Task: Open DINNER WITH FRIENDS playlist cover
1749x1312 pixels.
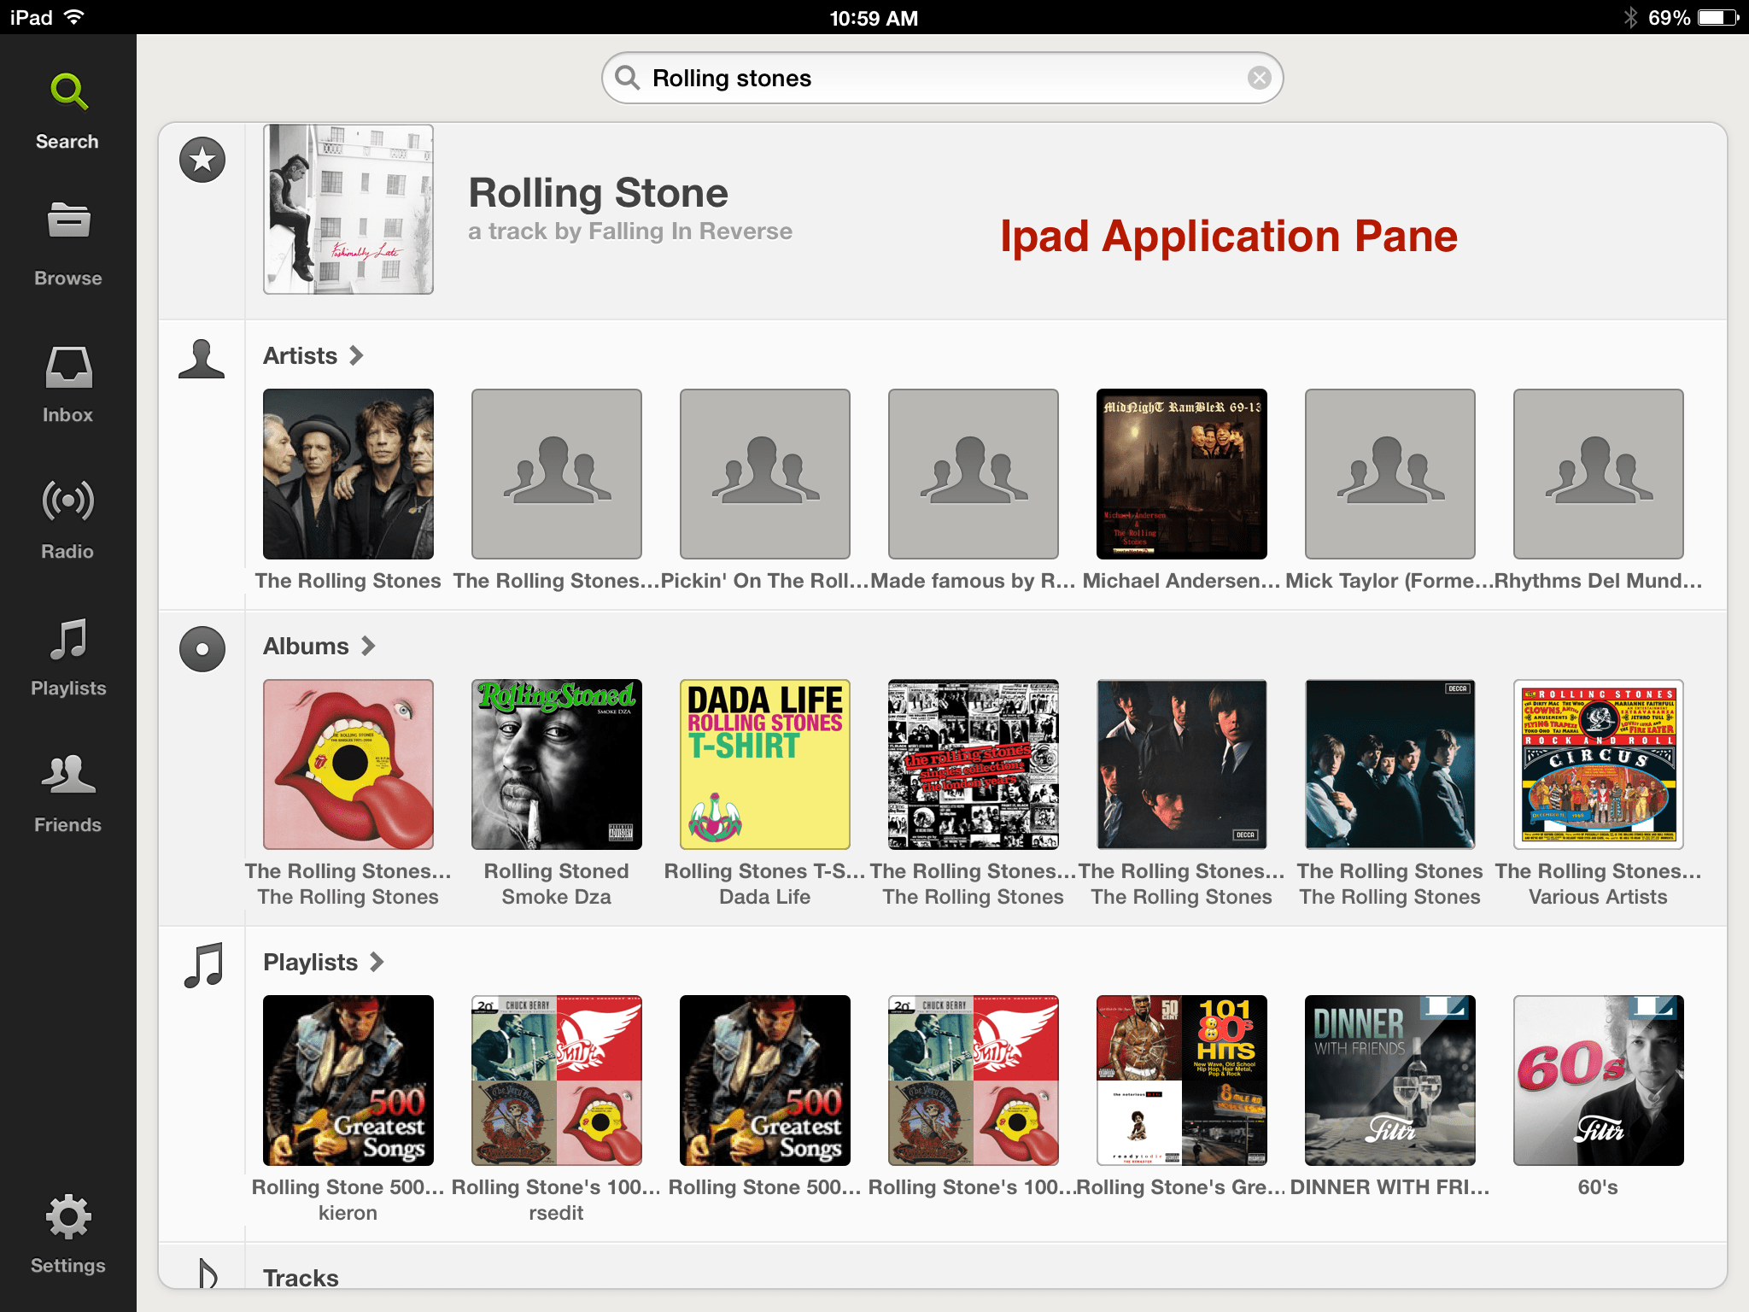Action: (x=1389, y=1081)
